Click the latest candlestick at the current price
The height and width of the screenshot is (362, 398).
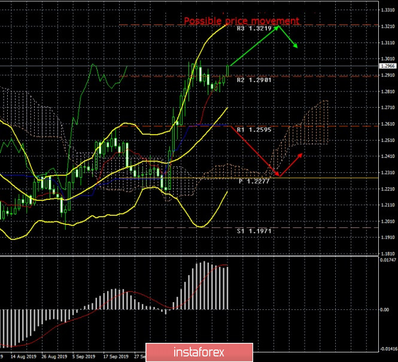tap(227, 71)
